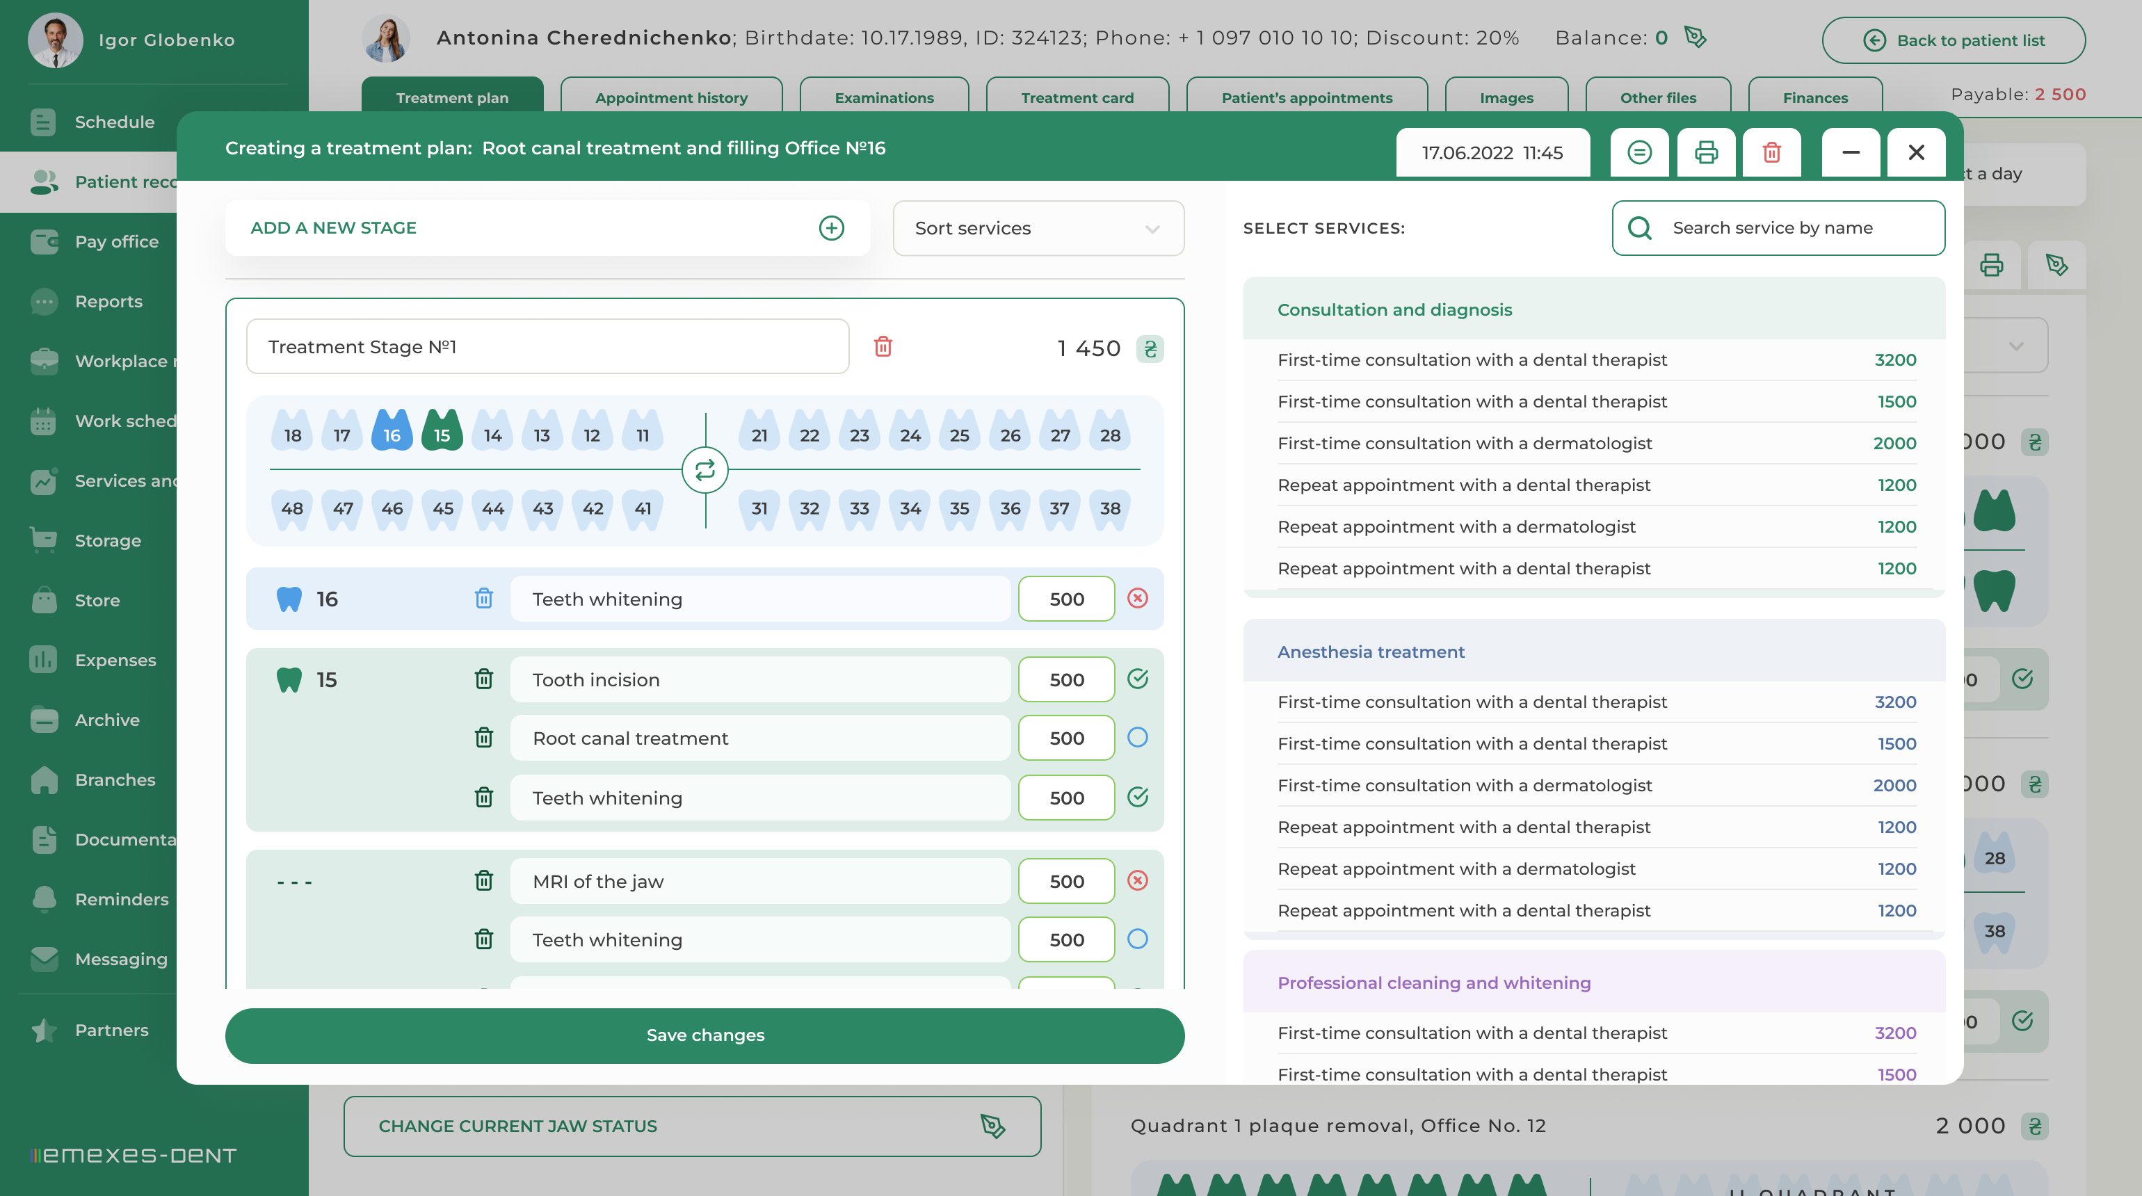Select tooth 16 in the dental chart
This screenshot has height=1196, width=2142.
tap(392, 430)
